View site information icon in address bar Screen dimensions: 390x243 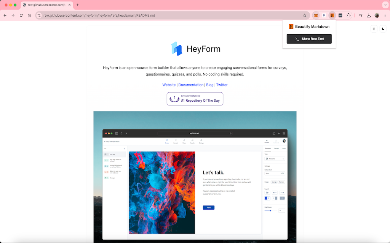[39, 15]
